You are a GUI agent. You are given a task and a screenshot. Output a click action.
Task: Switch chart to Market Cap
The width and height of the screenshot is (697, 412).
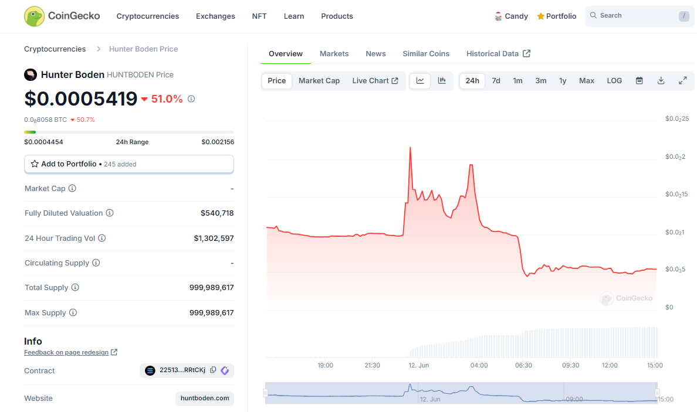(319, 81)
